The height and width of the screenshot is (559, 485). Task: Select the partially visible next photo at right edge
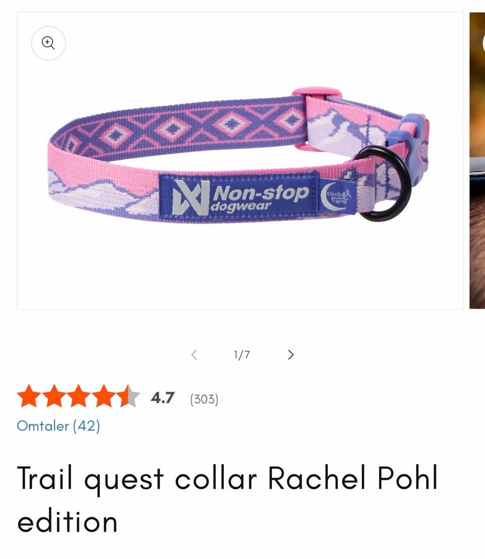(477, 161)
